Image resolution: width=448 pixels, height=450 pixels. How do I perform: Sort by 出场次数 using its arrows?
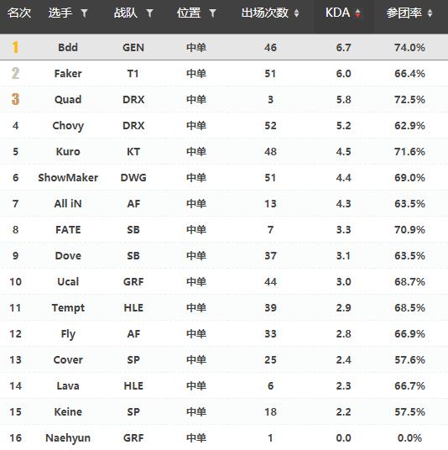[x=296, y=13]
